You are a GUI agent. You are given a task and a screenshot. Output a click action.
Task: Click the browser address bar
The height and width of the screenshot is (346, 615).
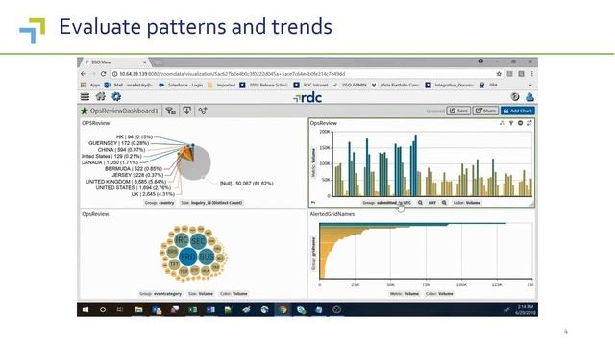(302, 74)
